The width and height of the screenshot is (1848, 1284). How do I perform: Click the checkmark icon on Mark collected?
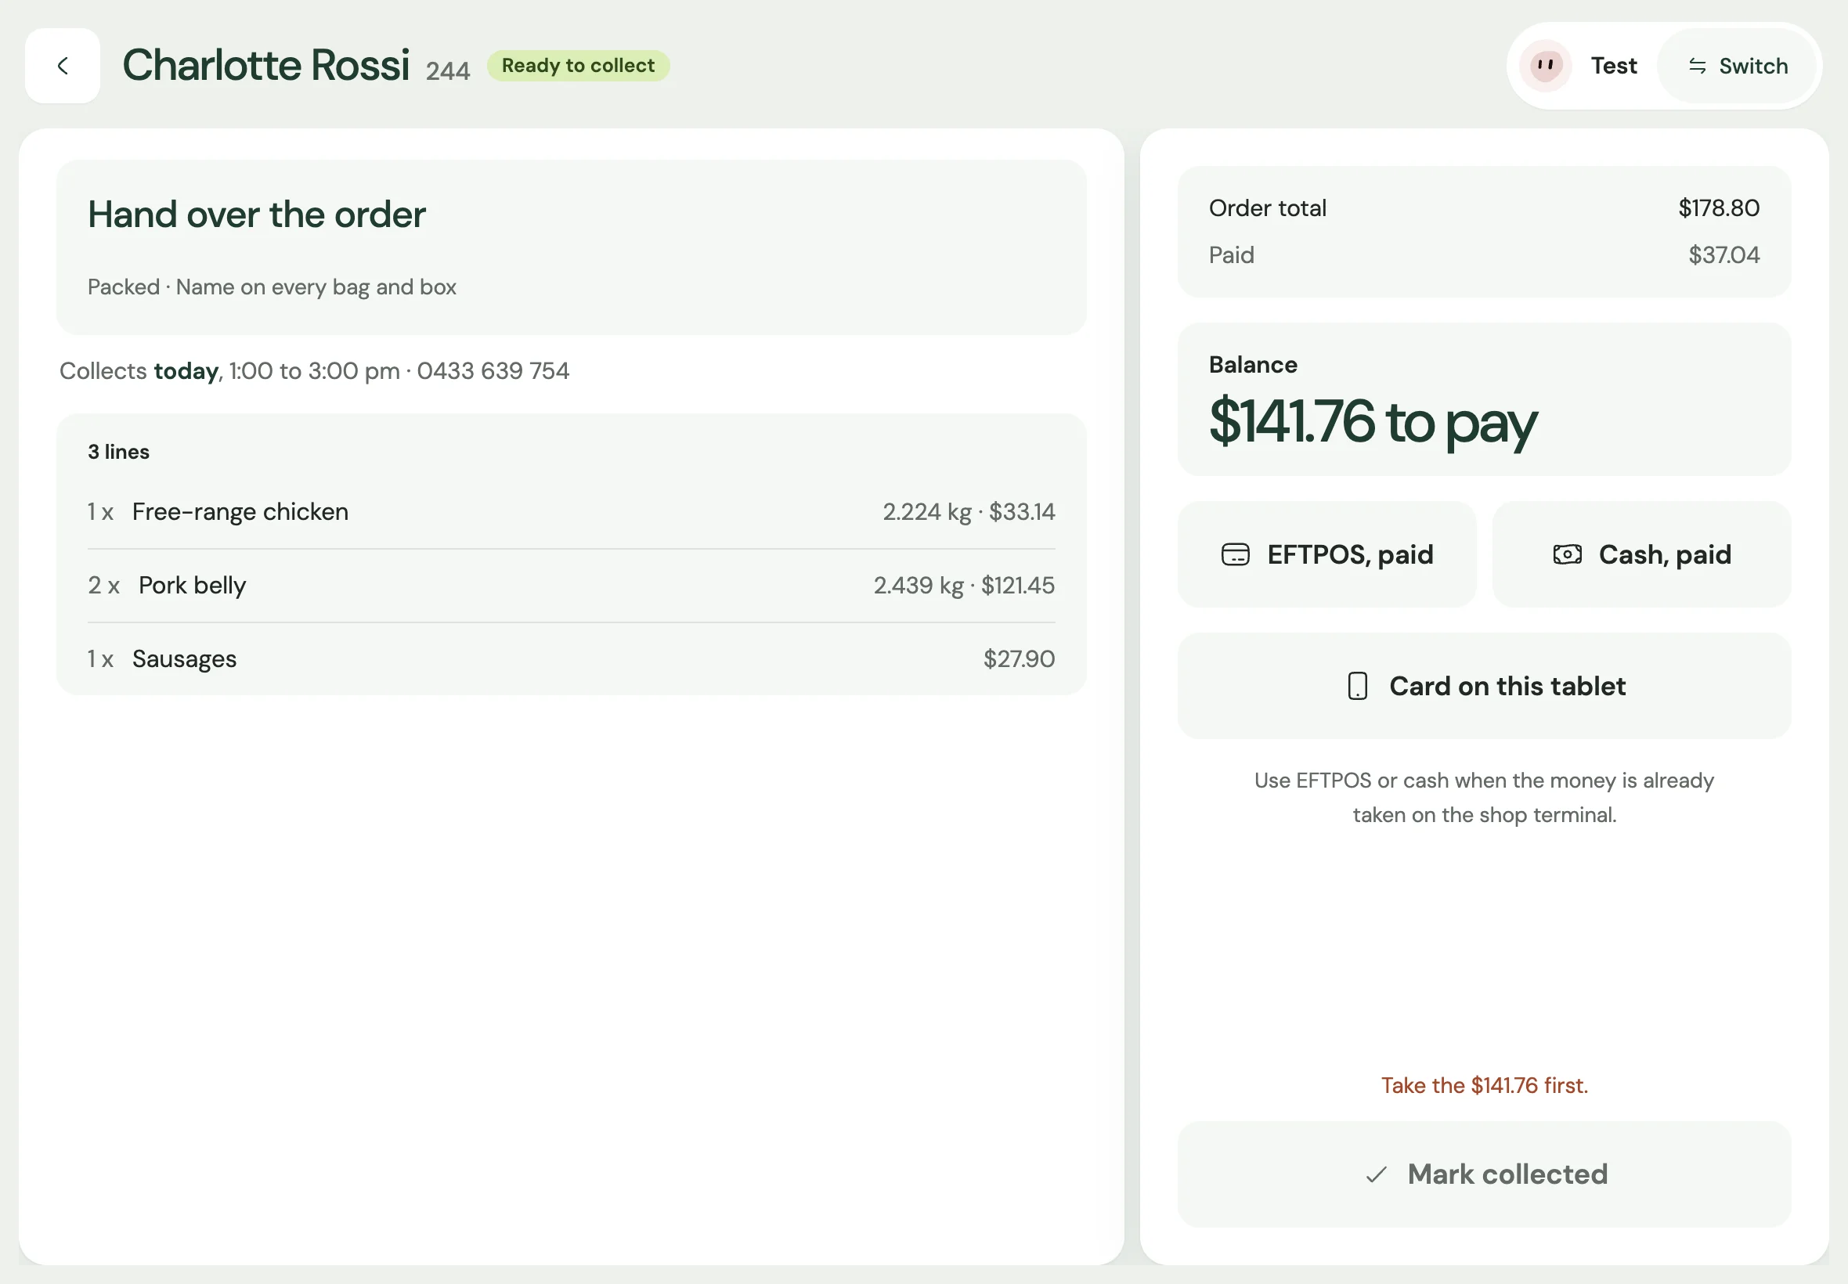1377,1175
